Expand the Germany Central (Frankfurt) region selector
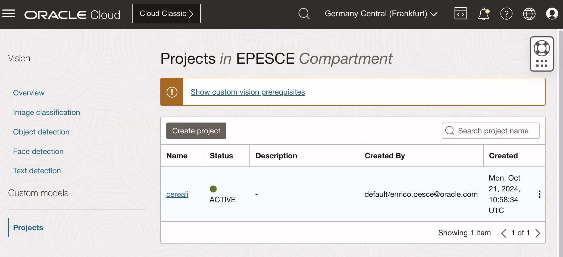The height and width of the screenshot is (257, 563). coord(381,14)
